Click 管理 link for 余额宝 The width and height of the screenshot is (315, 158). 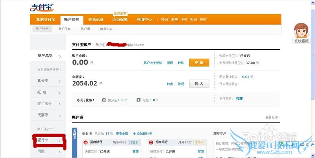tap(181, 84)
